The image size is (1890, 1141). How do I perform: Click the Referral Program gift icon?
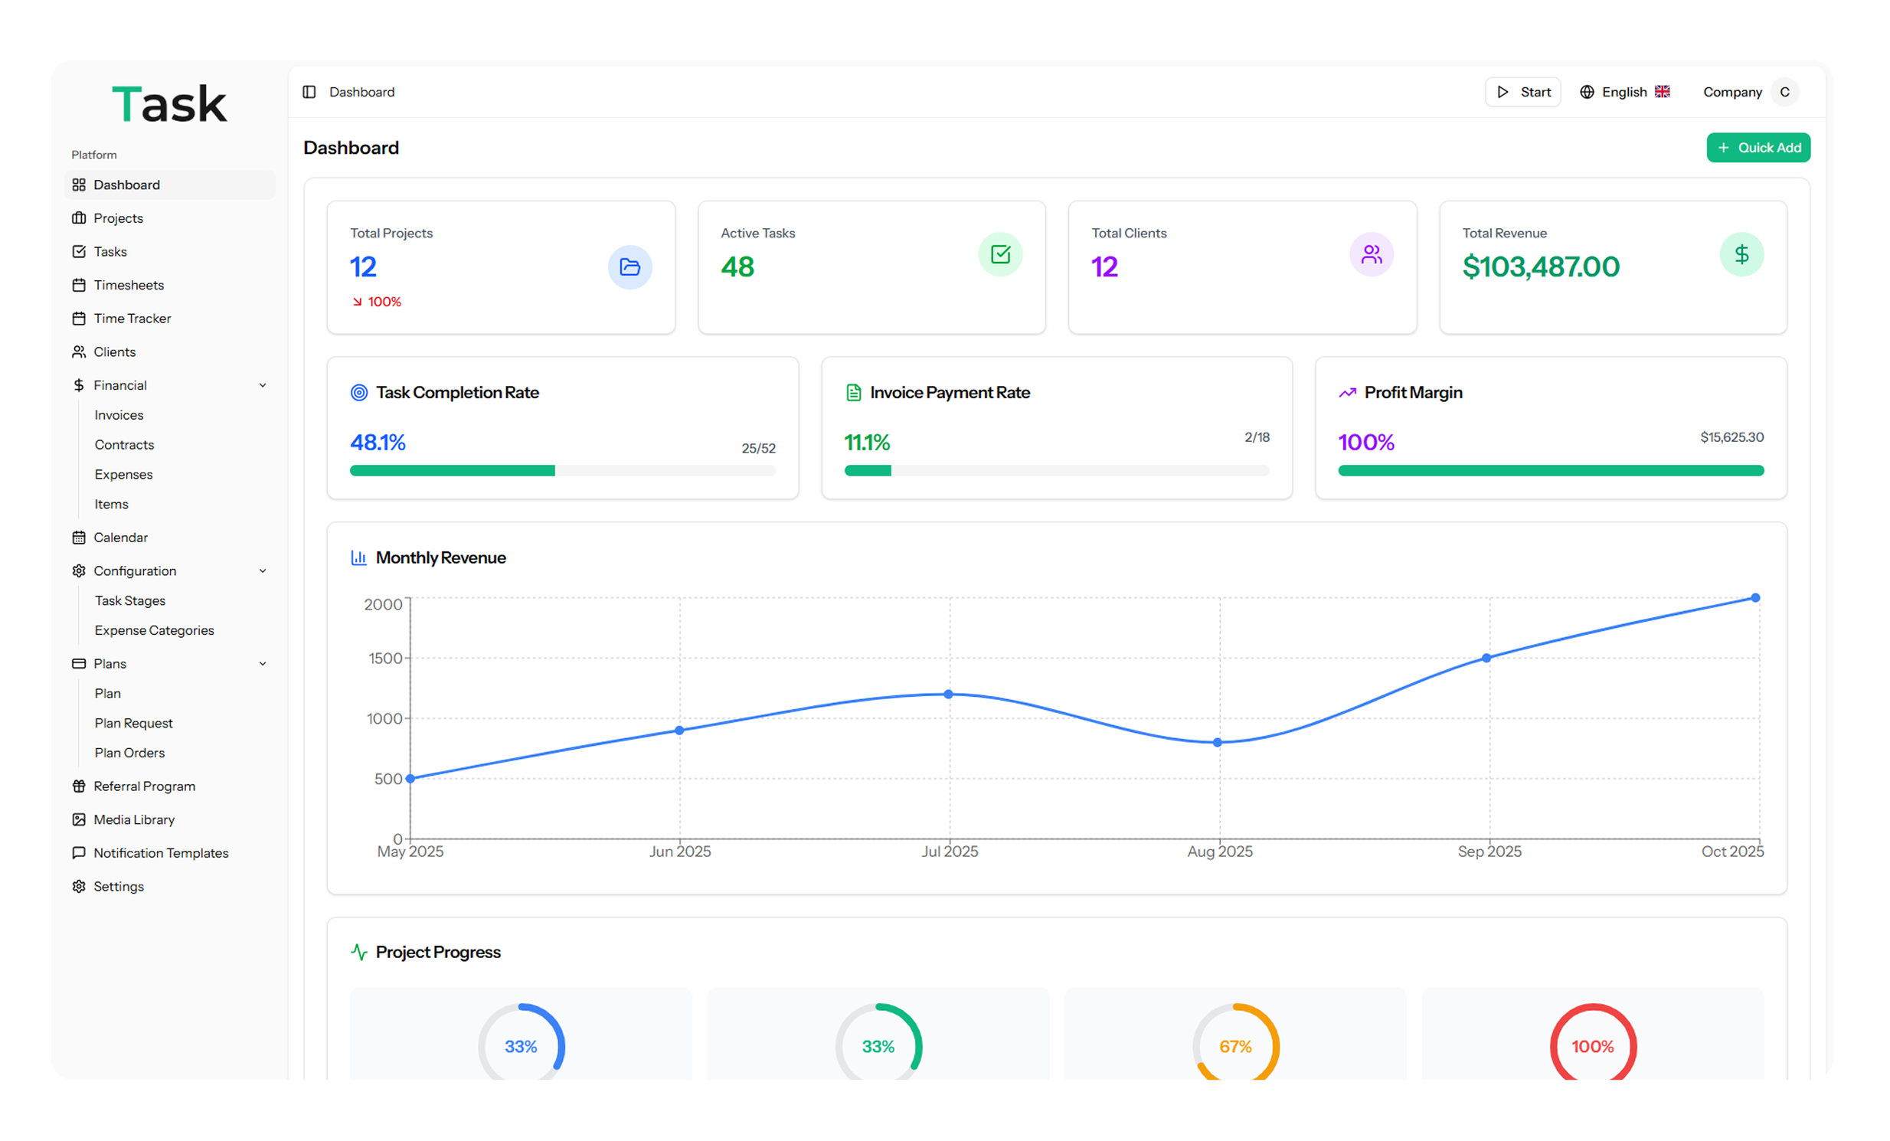(x=79, y=786)
